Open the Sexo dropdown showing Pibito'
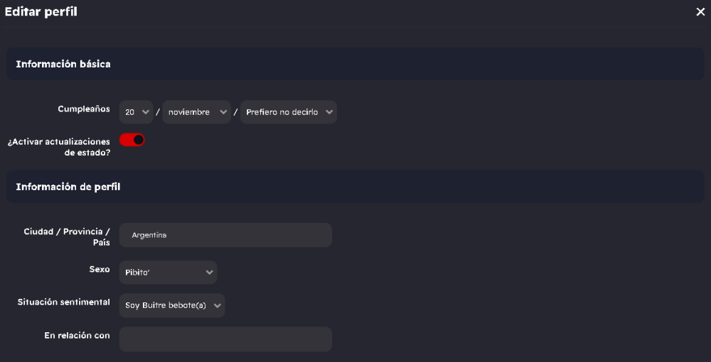The image size is (711, 362). 168,273
